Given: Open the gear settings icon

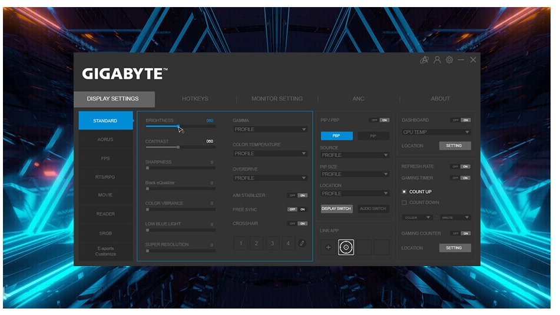Looking at the screenshot, I should [449, 60].
